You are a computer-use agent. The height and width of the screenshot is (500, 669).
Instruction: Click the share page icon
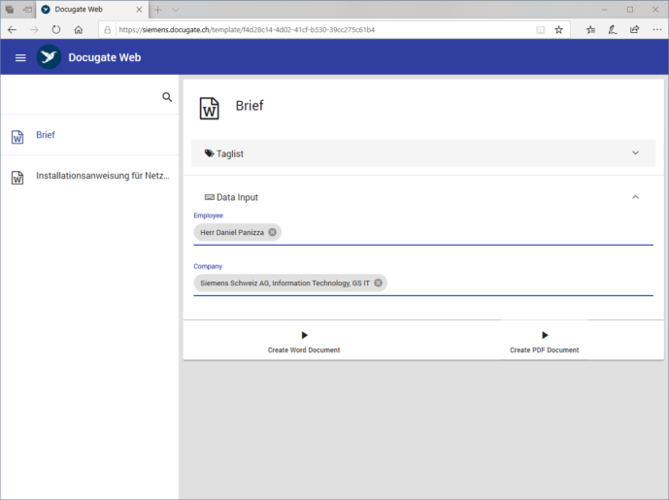pyautogui.click(x=634, y=29)
